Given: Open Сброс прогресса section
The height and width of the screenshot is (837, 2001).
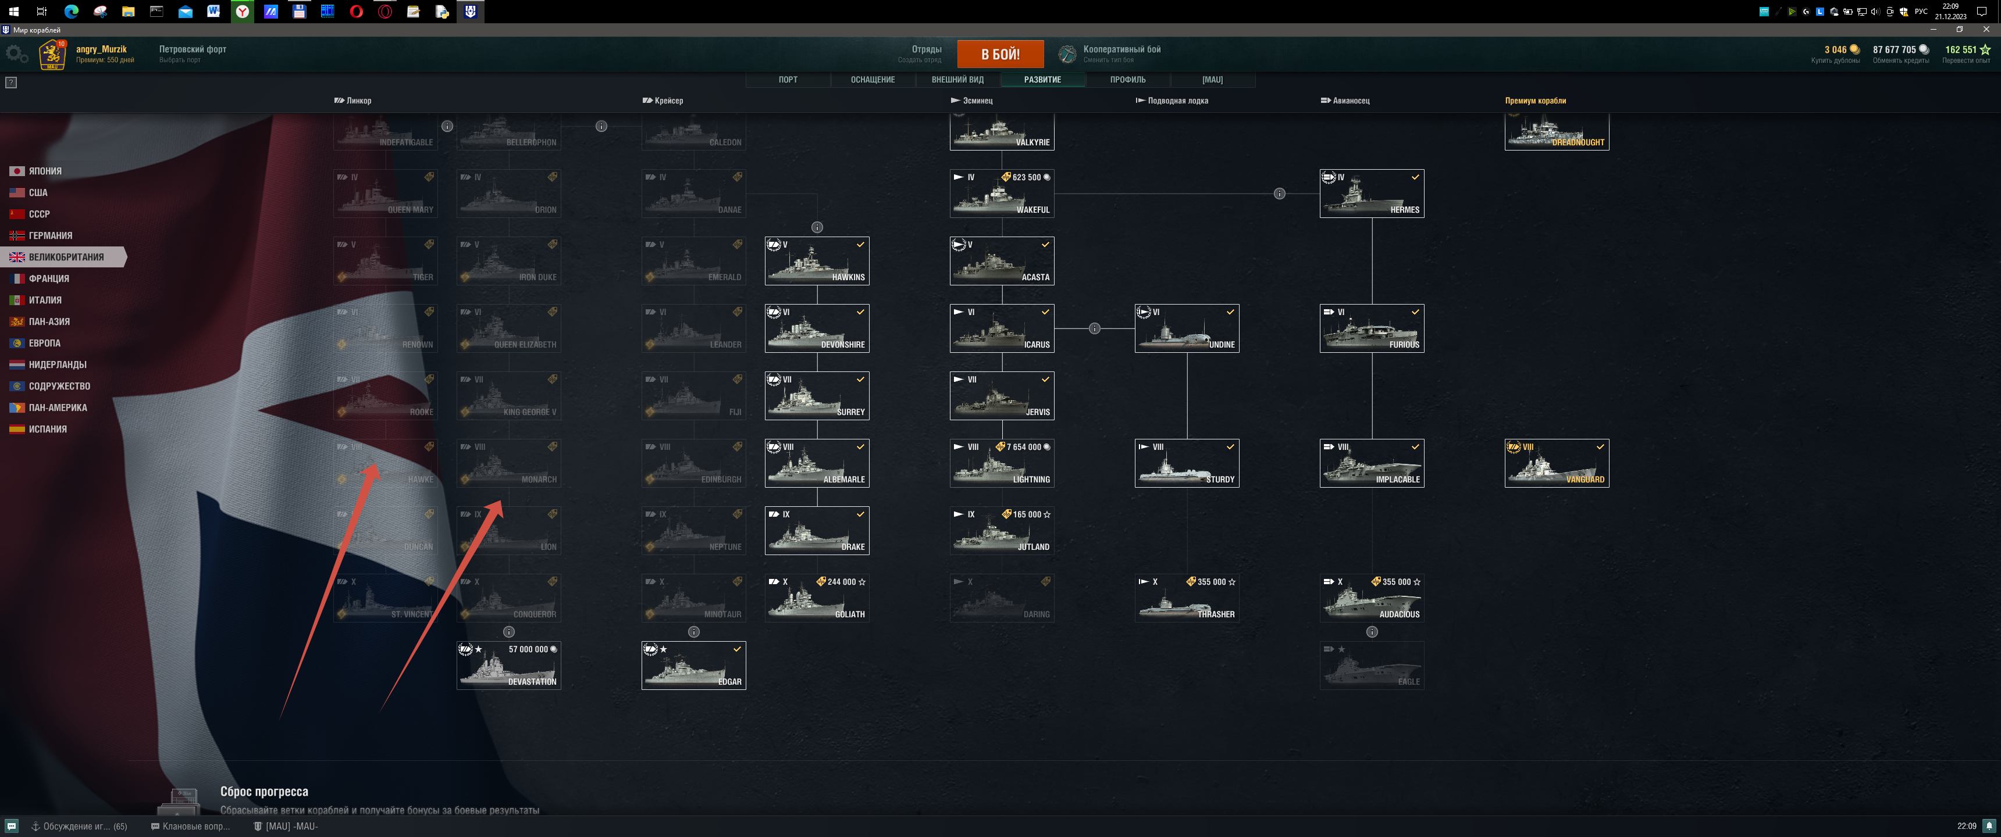Looking at the screenshot, I should (x=264, y=791).
